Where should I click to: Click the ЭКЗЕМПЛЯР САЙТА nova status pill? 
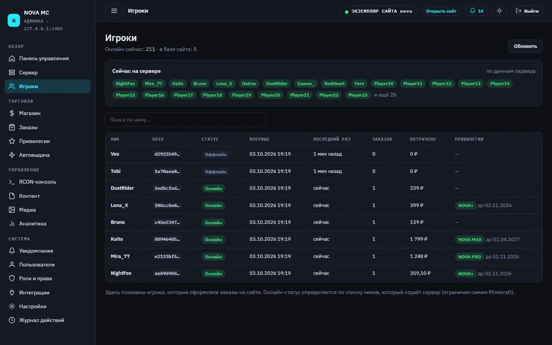coord(379,11)
